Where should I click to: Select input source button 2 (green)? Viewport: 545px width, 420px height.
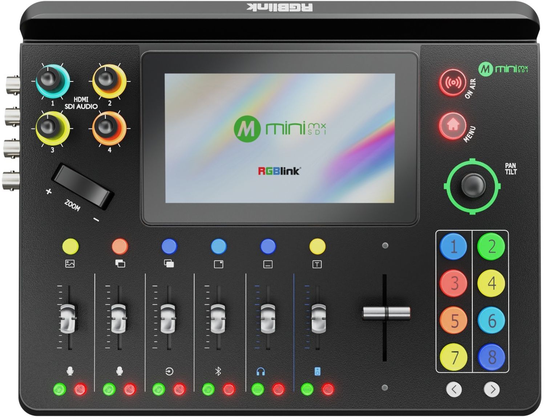(x=491, y=247)
